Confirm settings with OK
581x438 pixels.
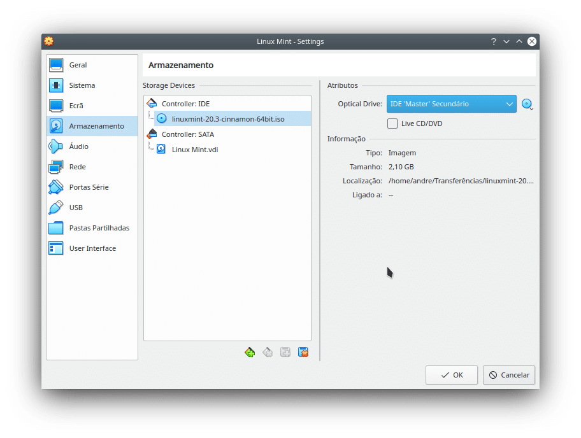click(451, 375)
